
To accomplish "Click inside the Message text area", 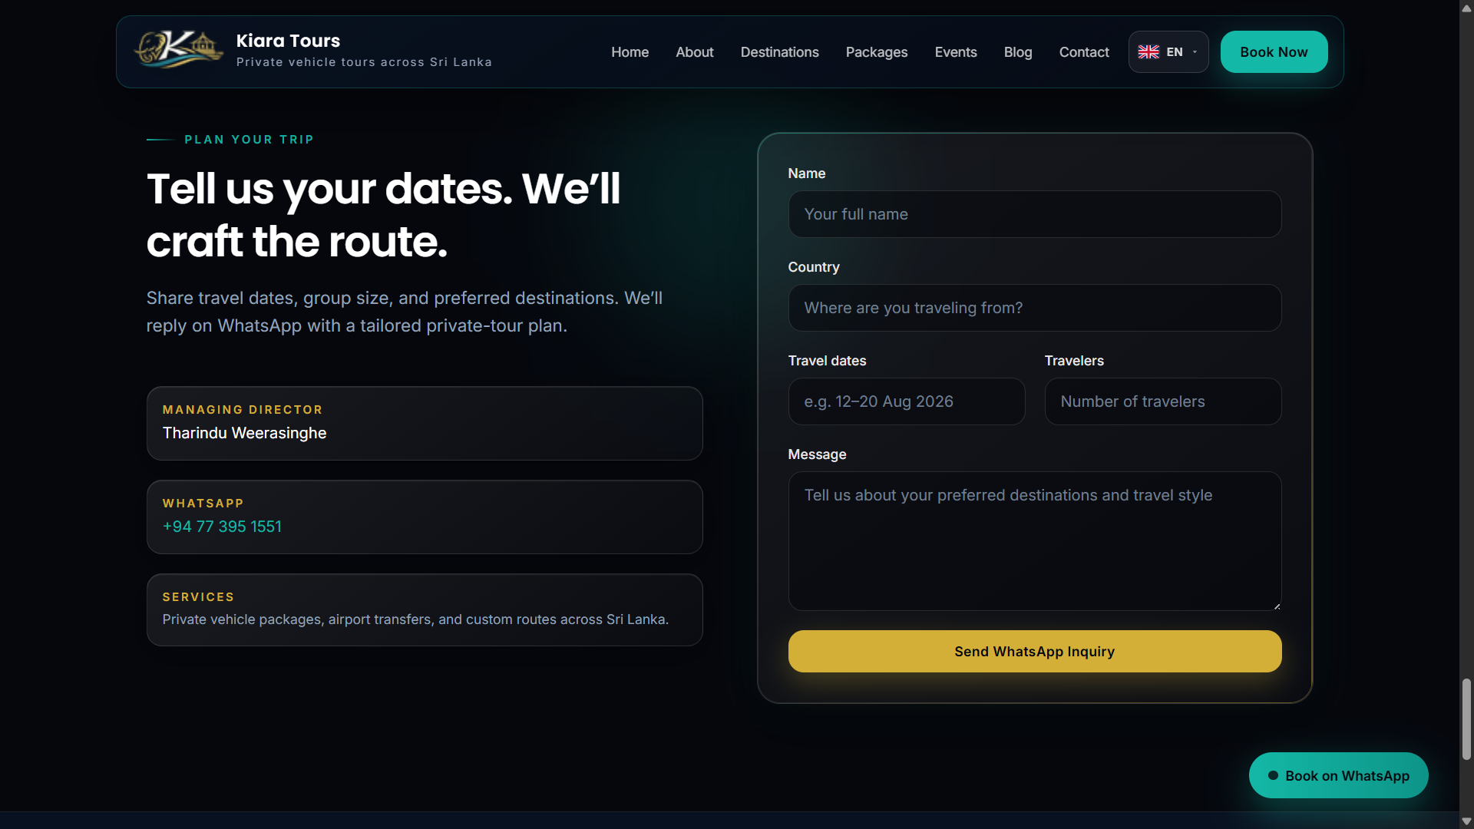I will tap(1034, 541).
